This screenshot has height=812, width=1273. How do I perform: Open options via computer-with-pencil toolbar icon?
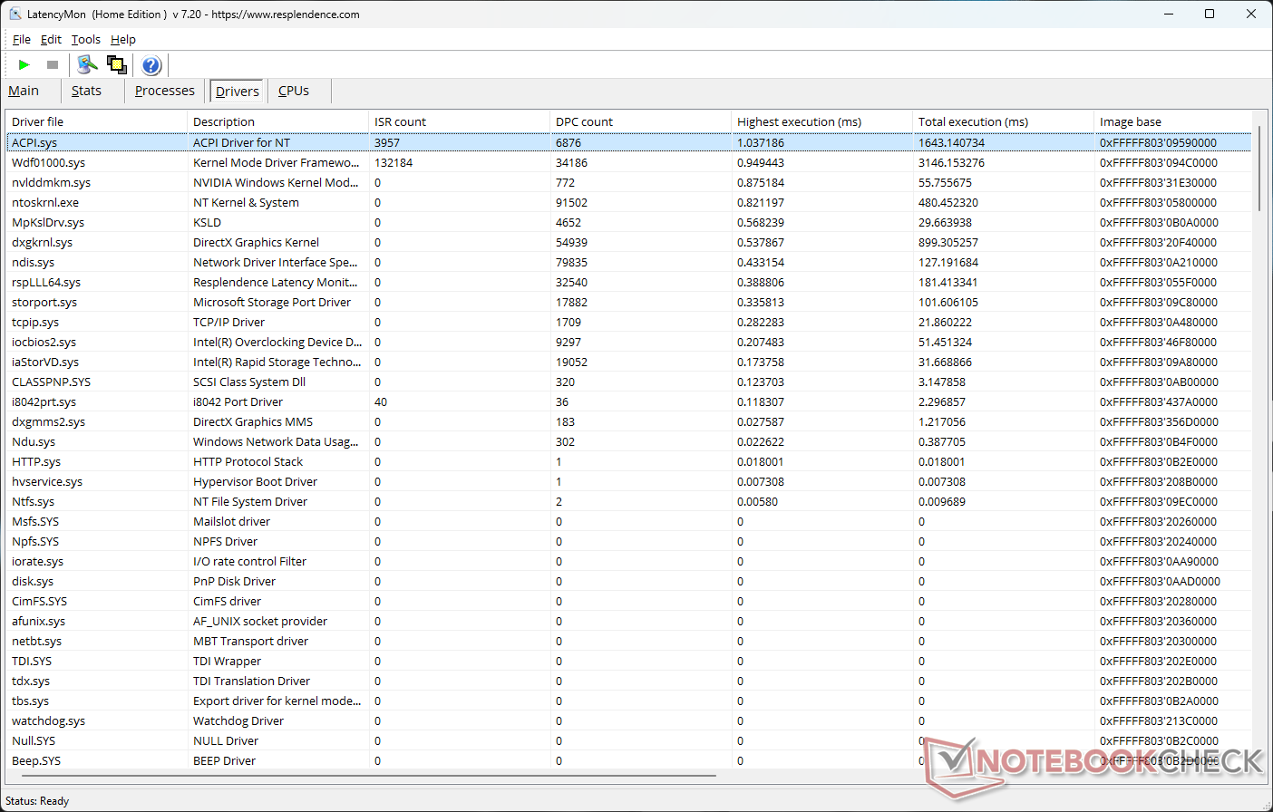(x=87, y=64)
